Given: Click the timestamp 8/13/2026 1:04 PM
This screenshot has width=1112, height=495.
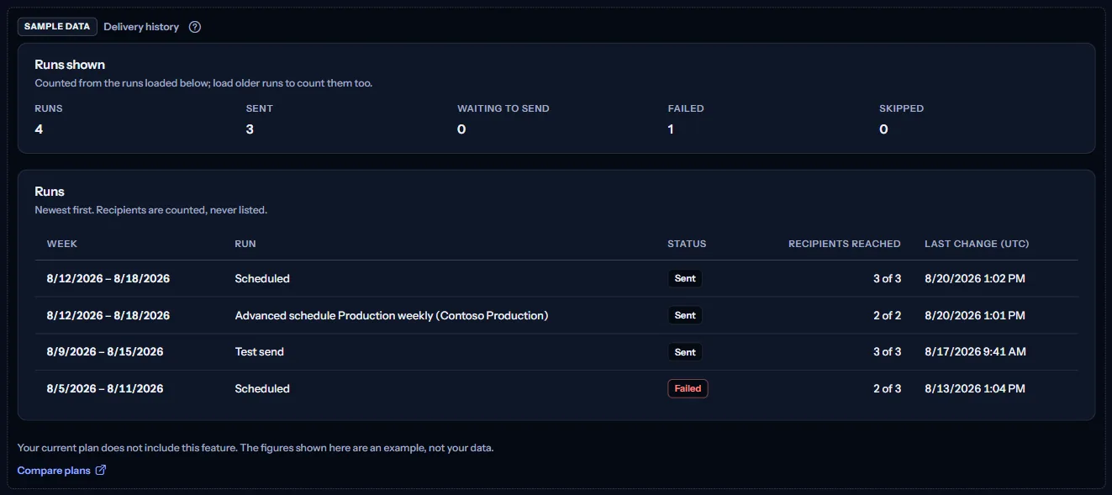Looking at the screenshot, I should click(975, 389).
